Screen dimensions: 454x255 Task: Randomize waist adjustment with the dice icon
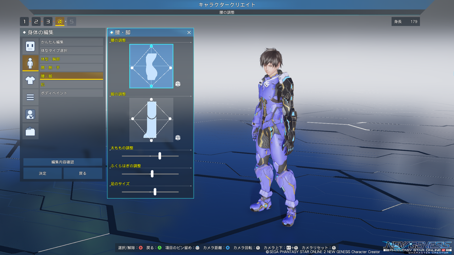click(x=178, y=84)
